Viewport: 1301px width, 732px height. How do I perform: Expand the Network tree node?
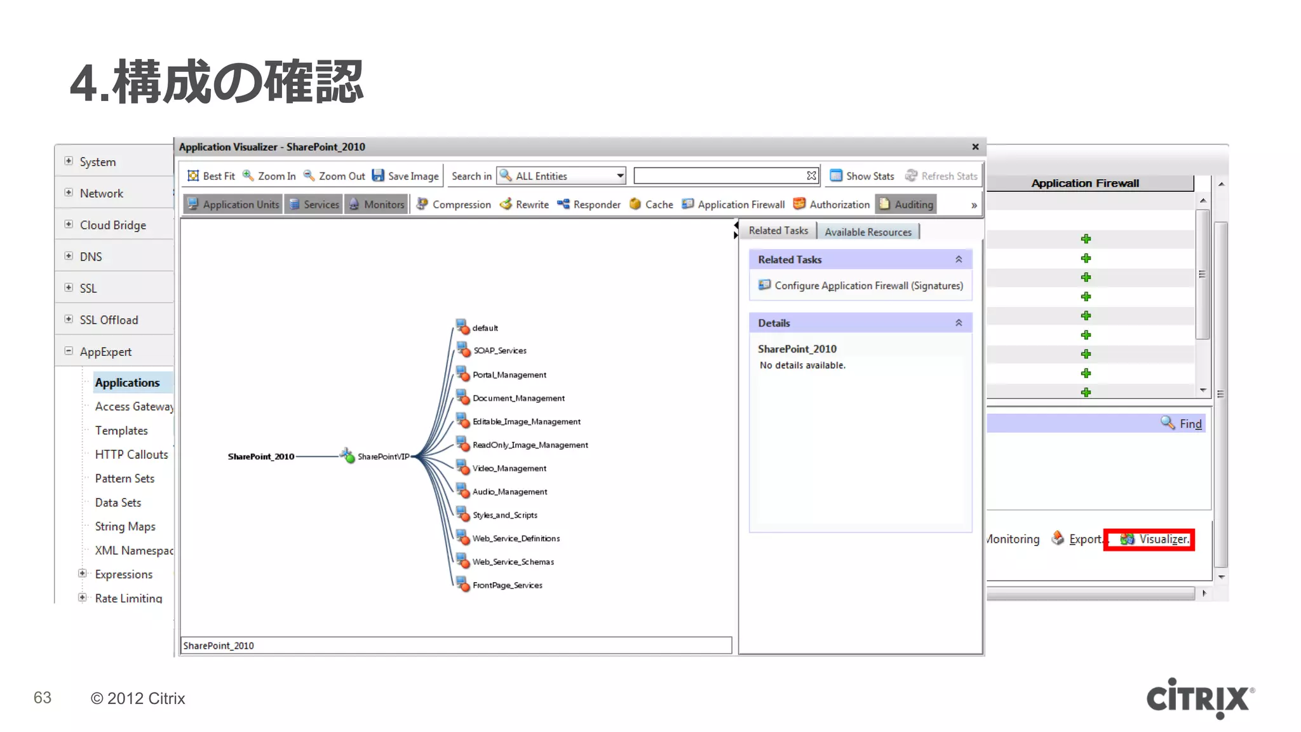[69, 193]
